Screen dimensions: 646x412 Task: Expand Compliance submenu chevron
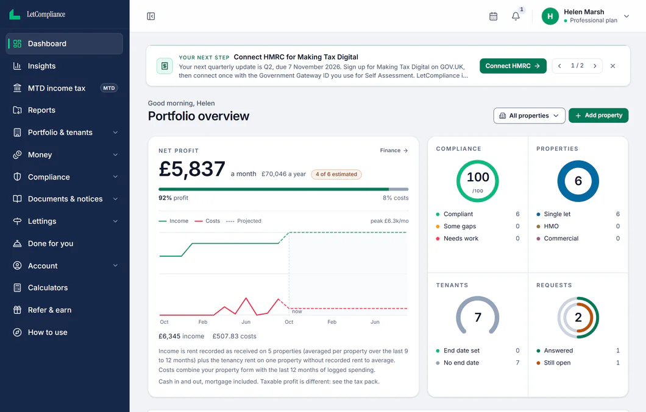tap(115, 176)
